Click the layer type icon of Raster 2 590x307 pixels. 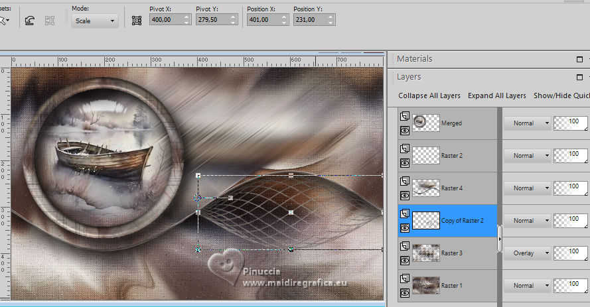pyautogui.click(x=405, y=149)
